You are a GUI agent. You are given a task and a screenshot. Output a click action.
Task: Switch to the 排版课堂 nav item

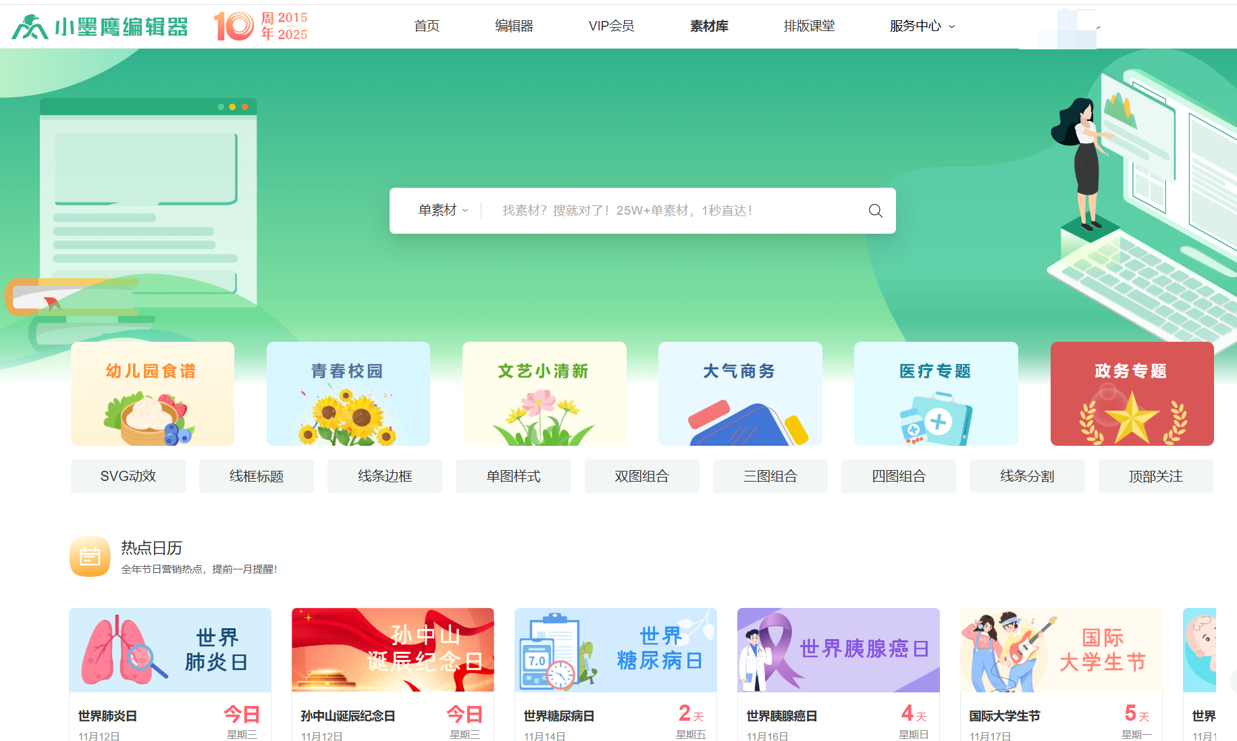[809, 26]
